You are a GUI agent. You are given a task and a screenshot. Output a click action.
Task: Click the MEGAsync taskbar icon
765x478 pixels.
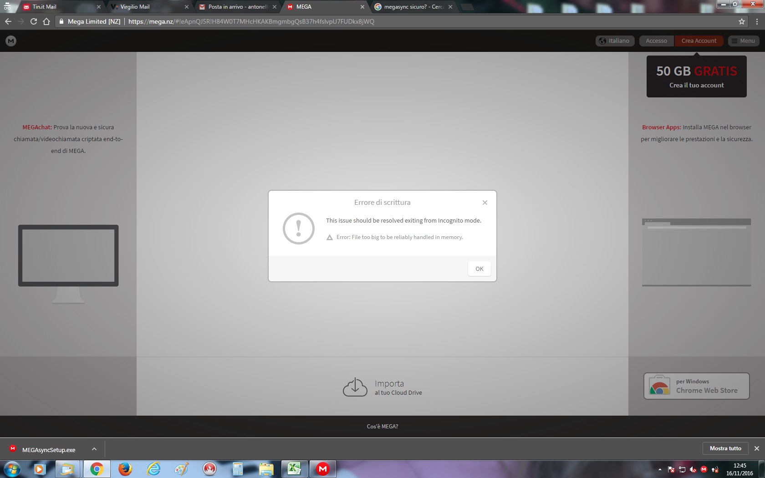click(322, 469)
